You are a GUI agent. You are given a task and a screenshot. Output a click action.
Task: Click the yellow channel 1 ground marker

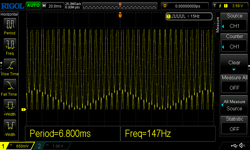(x=24, y=109)
